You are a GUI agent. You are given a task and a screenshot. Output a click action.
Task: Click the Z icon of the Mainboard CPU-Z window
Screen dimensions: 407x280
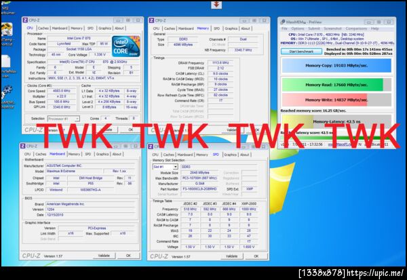[x=23, y=146]
